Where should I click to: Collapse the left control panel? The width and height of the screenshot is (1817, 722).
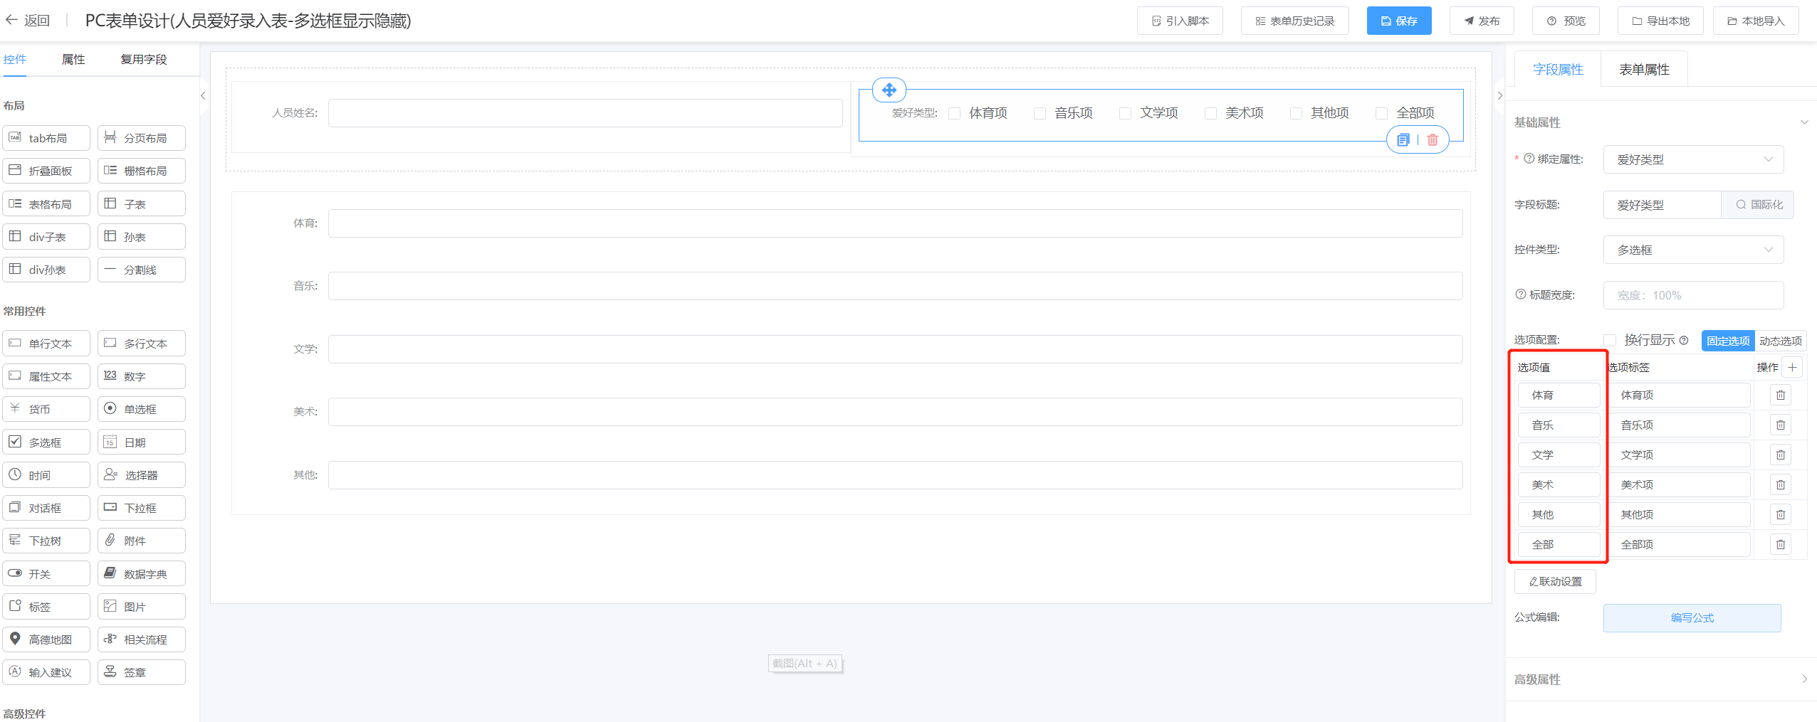pyautogui.click(x=203, y=95)
